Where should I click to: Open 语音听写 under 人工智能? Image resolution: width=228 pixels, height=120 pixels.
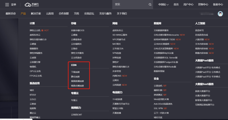pos(199,30)
